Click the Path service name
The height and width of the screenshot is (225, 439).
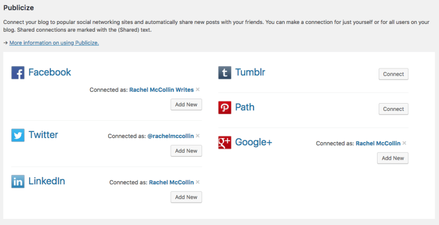click(x=245, y=107)
